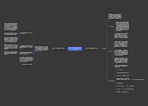
Task: Select numbered item 2 under branch 【二】
Action: point(26,47)
